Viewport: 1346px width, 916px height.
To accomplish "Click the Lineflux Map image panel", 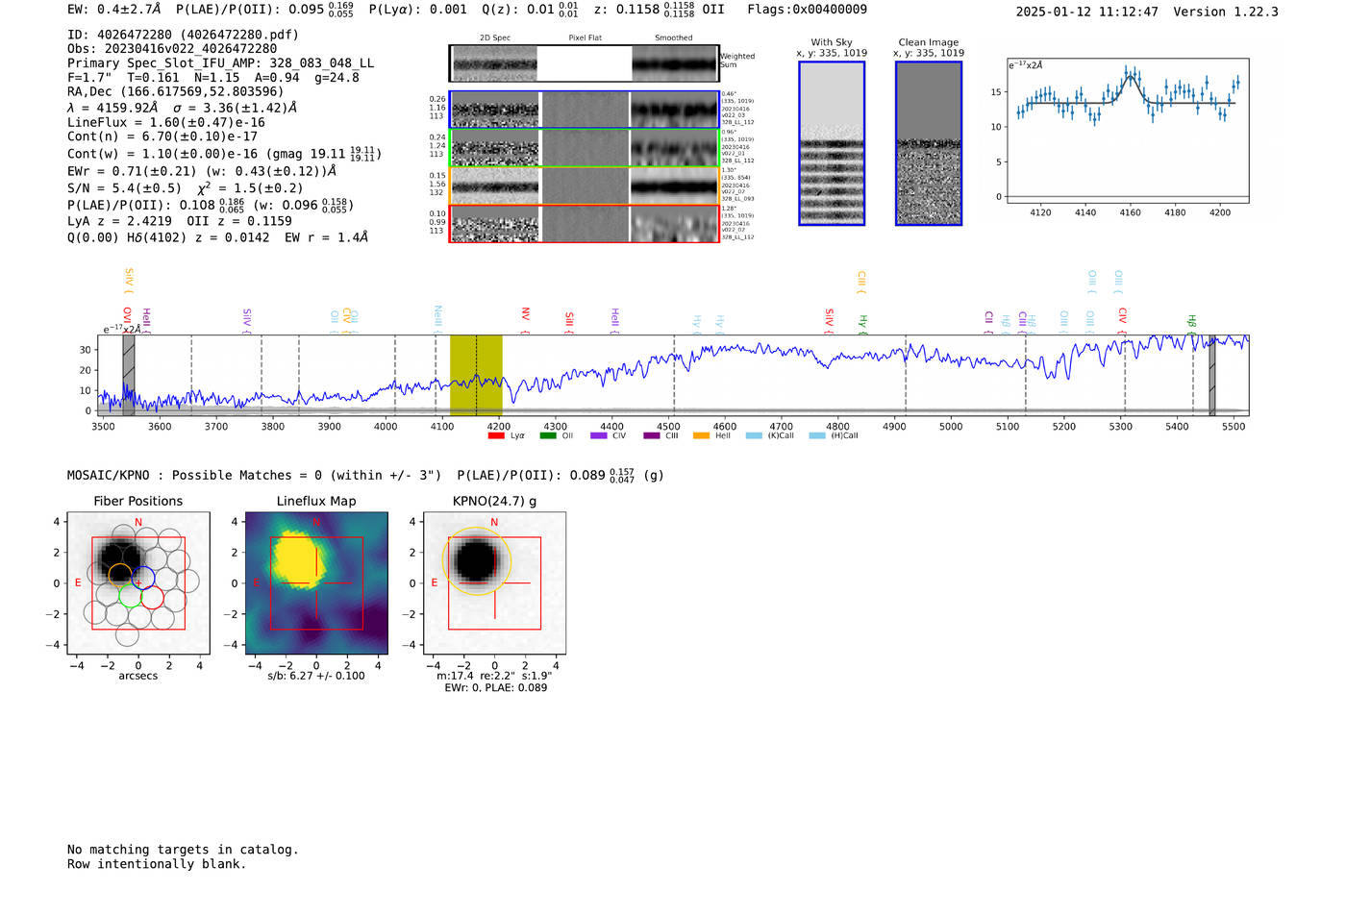I will click(316, 582).
